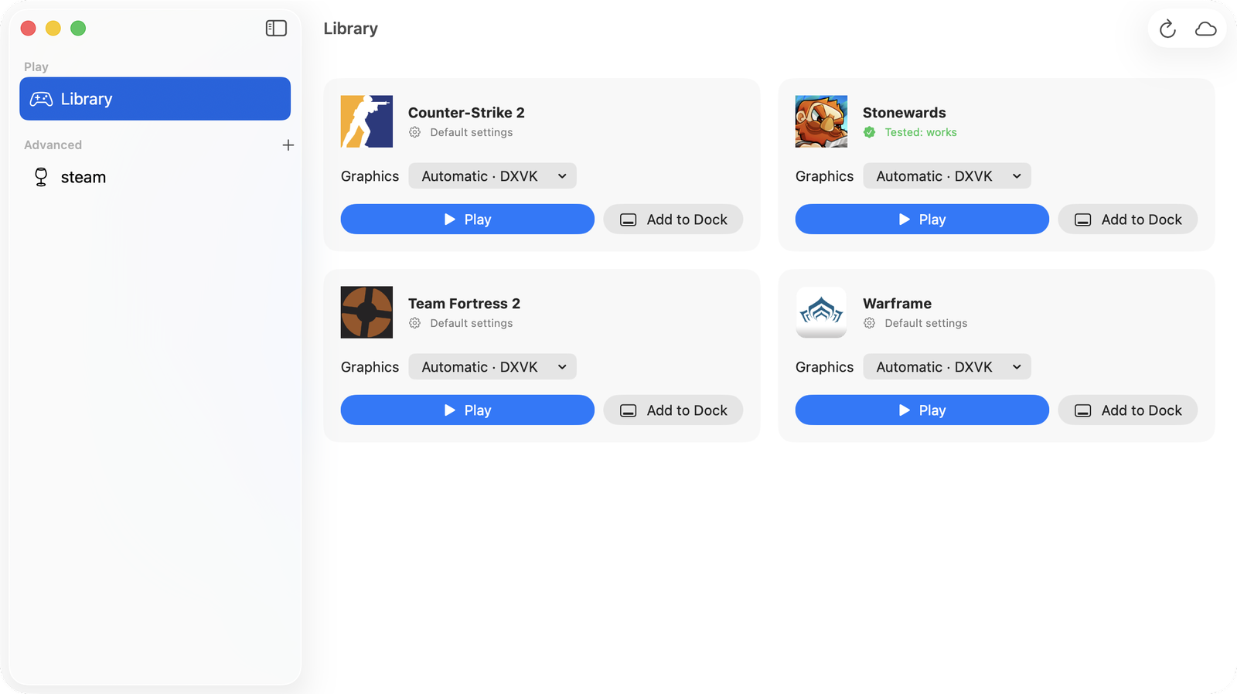Click the Warframe game icon
This screenshot has height=694, width=1237.
[x=821, y=312]
